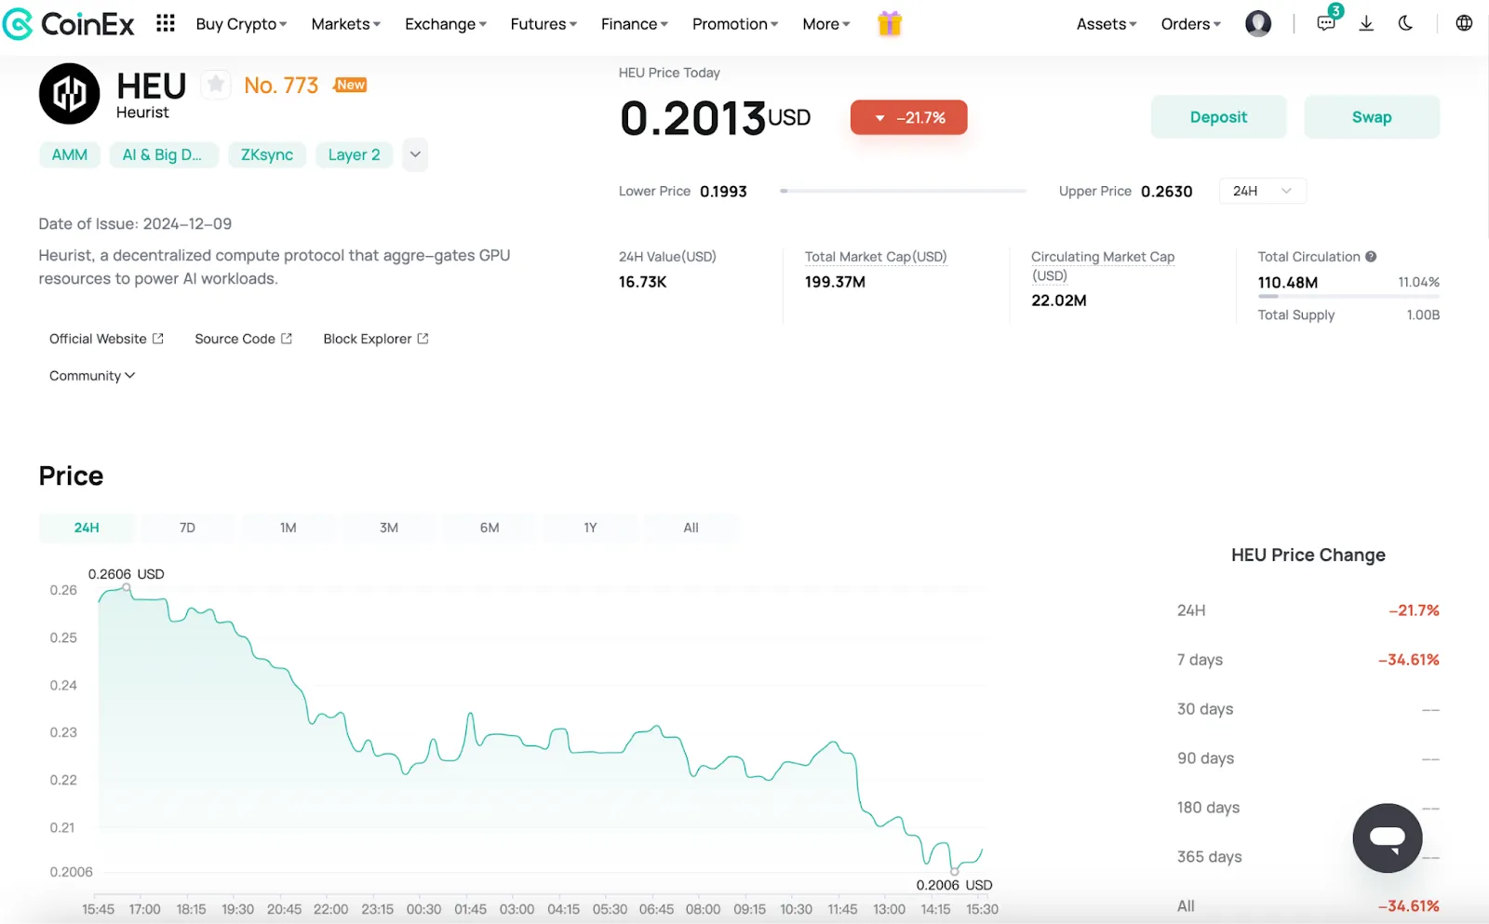This screenshot has width=1489, height=924.
Task: Click the HEU coin logo
Action: tap(69, 94)
